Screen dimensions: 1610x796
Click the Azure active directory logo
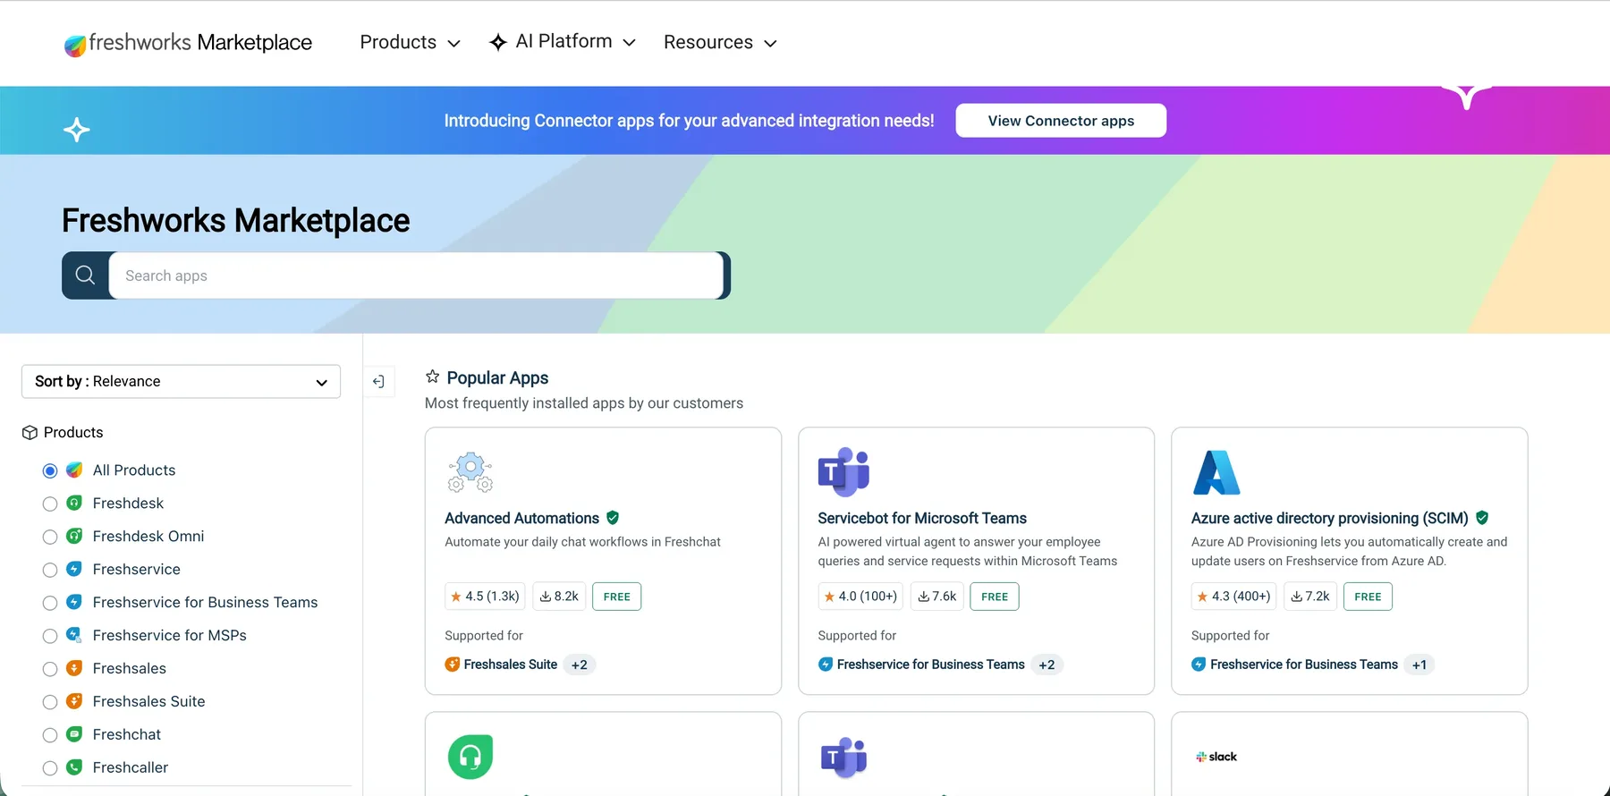[1216, 472]
